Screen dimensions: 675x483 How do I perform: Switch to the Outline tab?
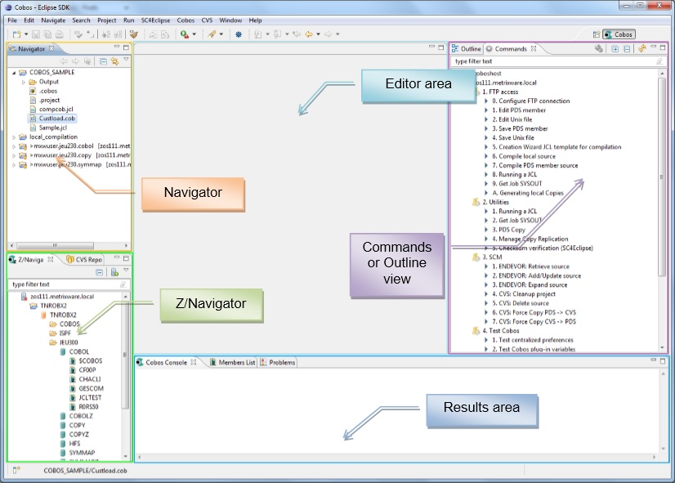[467, 49]
